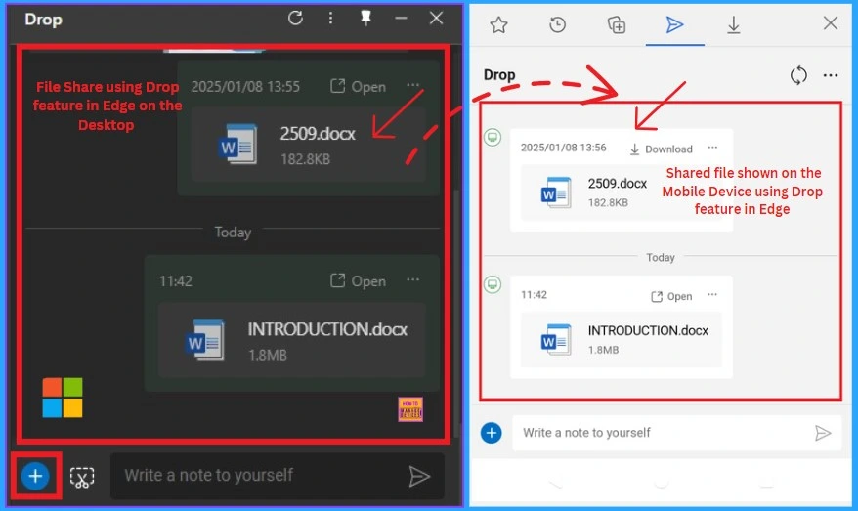The height and width of the screenshot is (511, 858).
Task: Click the Word icon of desktop INTRODUCTION.docx
Action: tap(204, 340)
